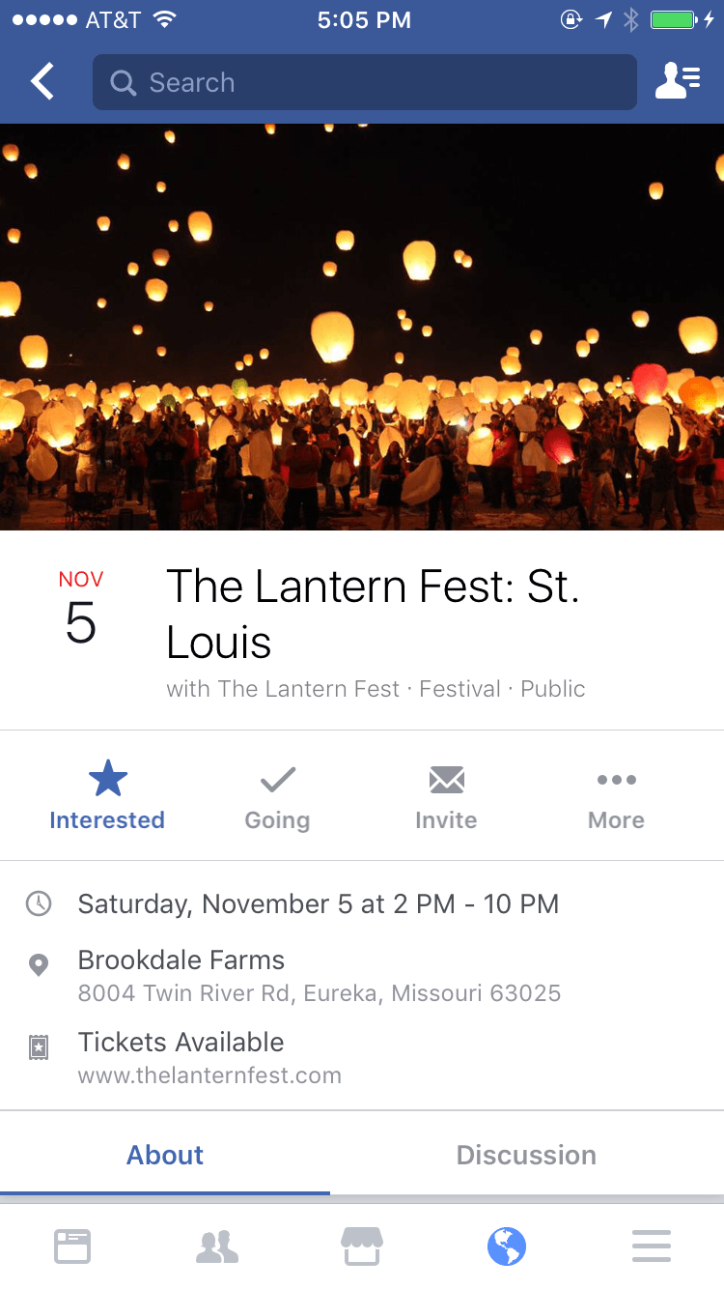Tap the Invite envelope icon
Screen dimensions: 724x1289
click(x=446, y=780)
